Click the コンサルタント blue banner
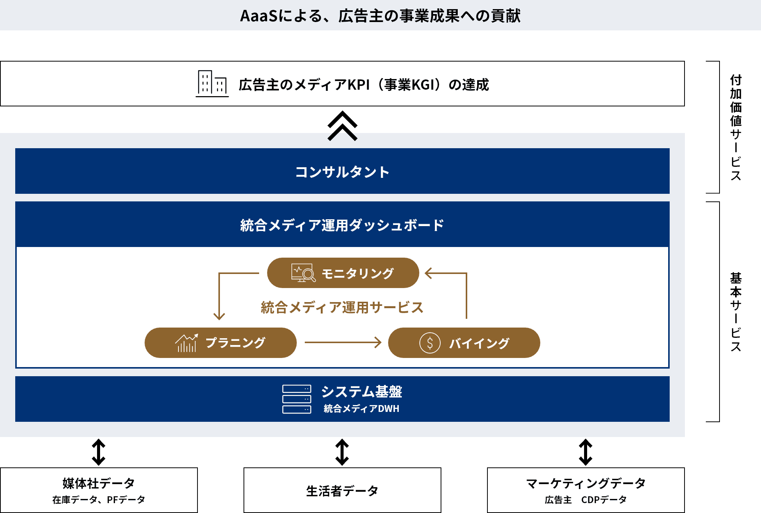Viewport: 761px width, 513px height. point(342,171)
